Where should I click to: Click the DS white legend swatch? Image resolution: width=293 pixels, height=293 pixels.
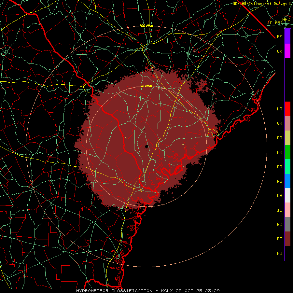point(287,195)
